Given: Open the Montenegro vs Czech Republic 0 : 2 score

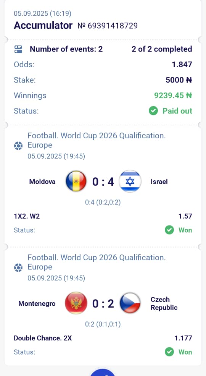Looking at the screenshot, I should [x=103, y=303].
